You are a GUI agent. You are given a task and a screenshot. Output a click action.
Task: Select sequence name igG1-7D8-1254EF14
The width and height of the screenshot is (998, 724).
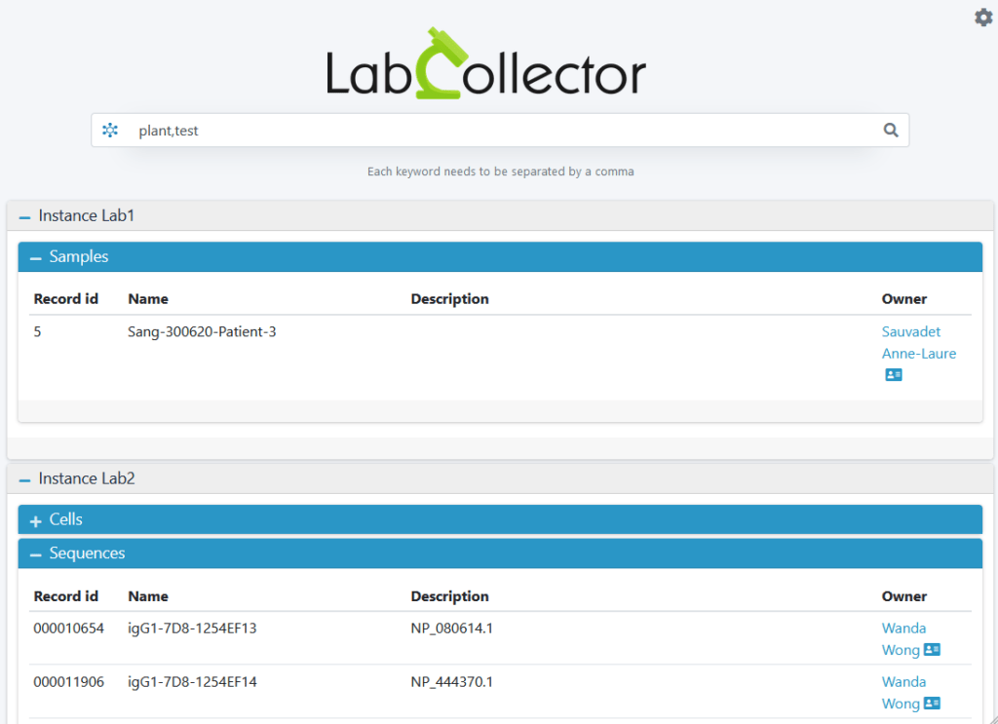(192, 681)
